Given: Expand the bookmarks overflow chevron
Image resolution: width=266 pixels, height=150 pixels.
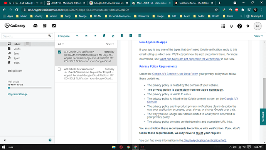Looking at the screenshot, I should click(241, 16).
